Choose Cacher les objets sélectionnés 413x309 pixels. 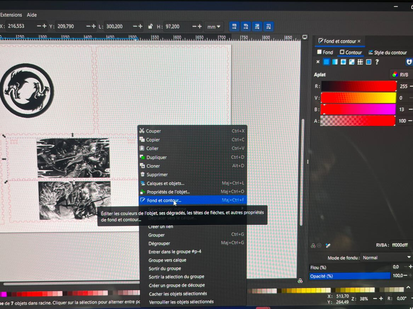193,293
